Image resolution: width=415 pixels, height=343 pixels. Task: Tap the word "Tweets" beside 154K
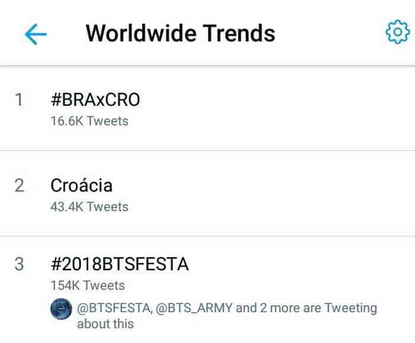(104, 286)
